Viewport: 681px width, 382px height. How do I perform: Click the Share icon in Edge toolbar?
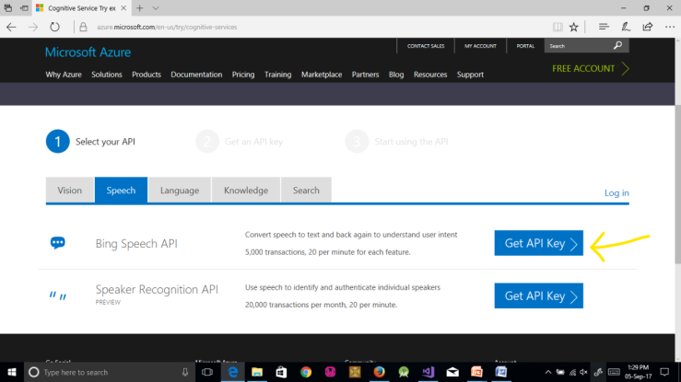coord(647,27)
